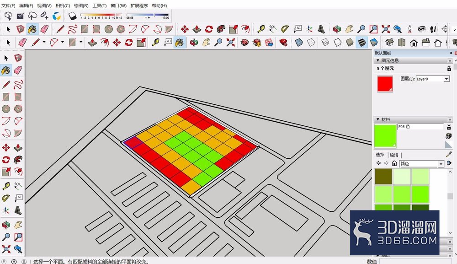
Task: Select the Walk footprints tool
Action: (433, 29)
